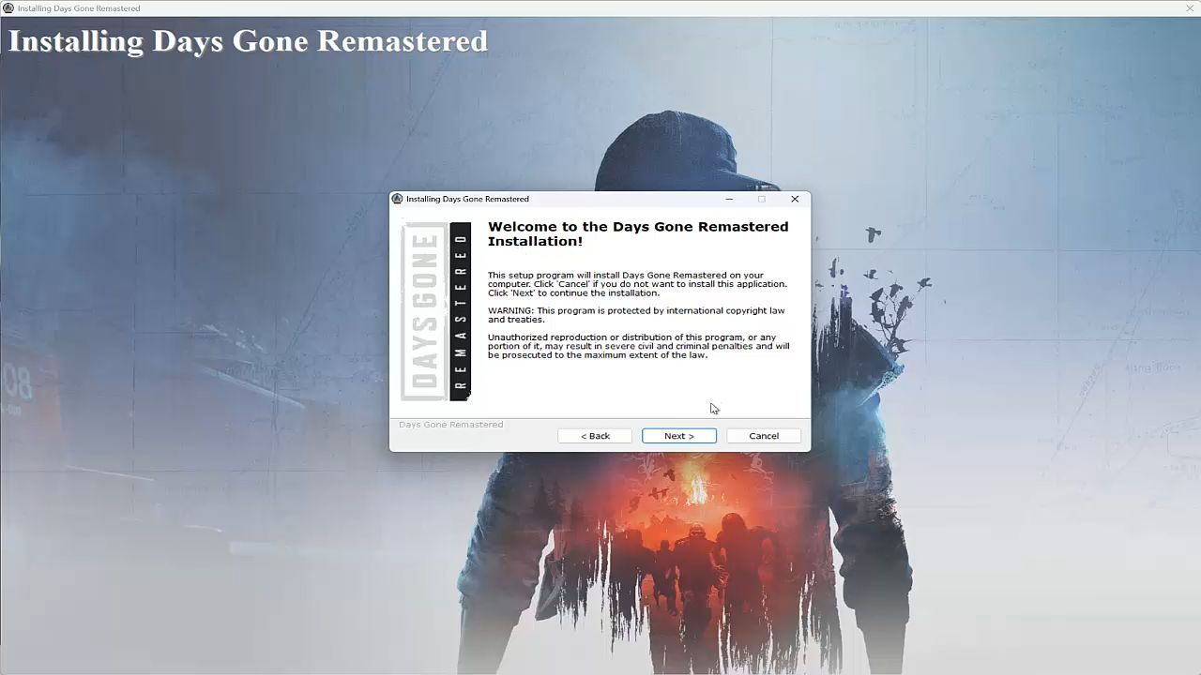Click the dialog's 'Installing Days Gone Remastered' title text
Viewport: 1201px width, 675px height.
pos(467,199)
